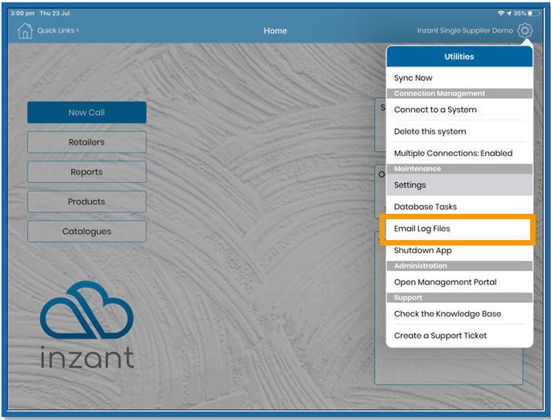Open the Retailers section
Screen dimensions: 551x420
point(87,142)
